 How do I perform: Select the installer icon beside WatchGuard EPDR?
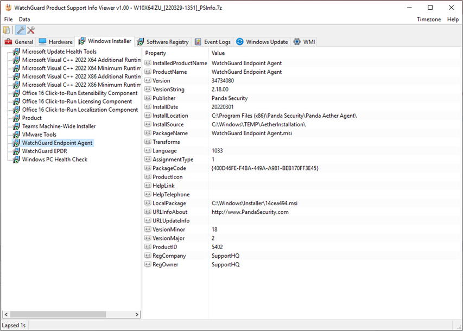point(15,151)
